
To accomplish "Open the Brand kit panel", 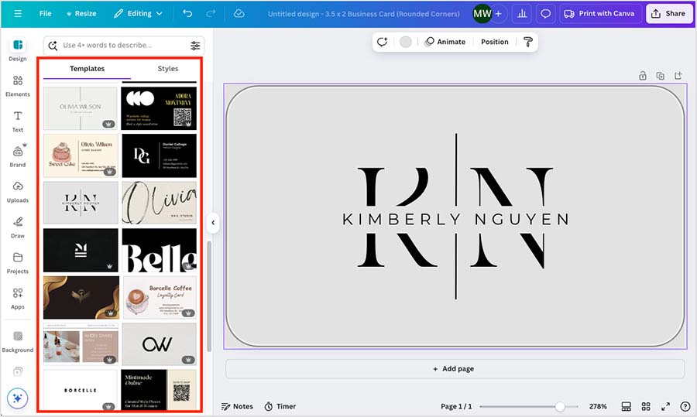I will click(18, 156).
